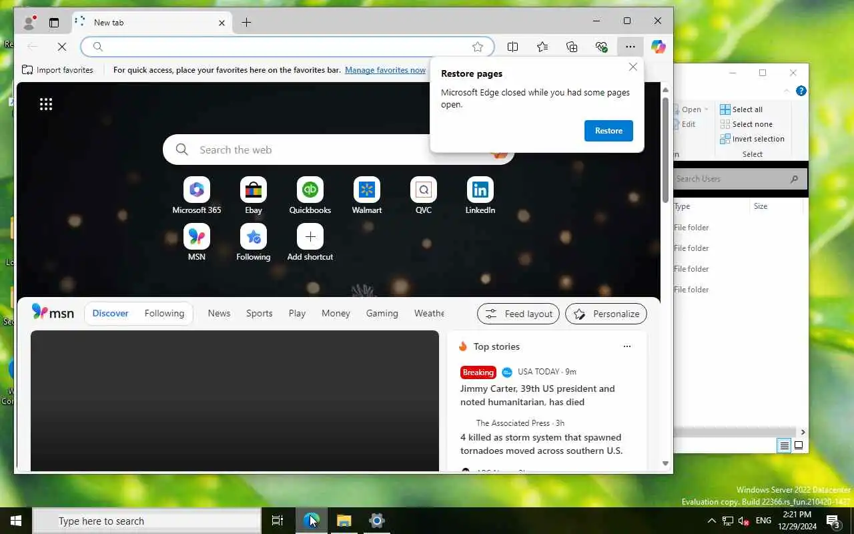Open the Ebay shortcut
The image size is (854, 534).
[254, 196]
